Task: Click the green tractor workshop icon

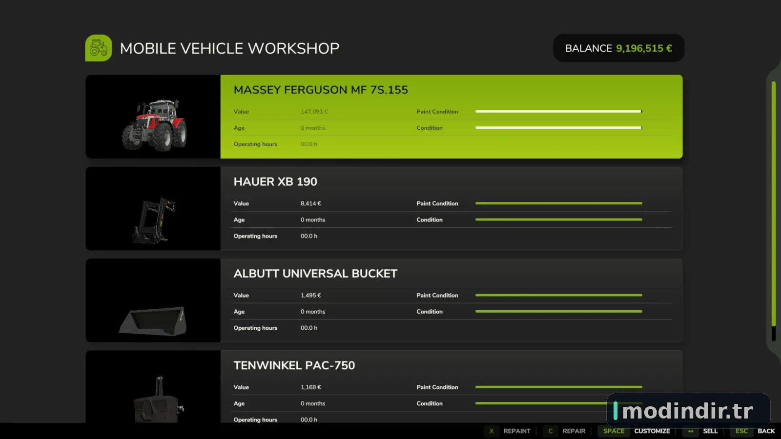Action: [99, 48]
